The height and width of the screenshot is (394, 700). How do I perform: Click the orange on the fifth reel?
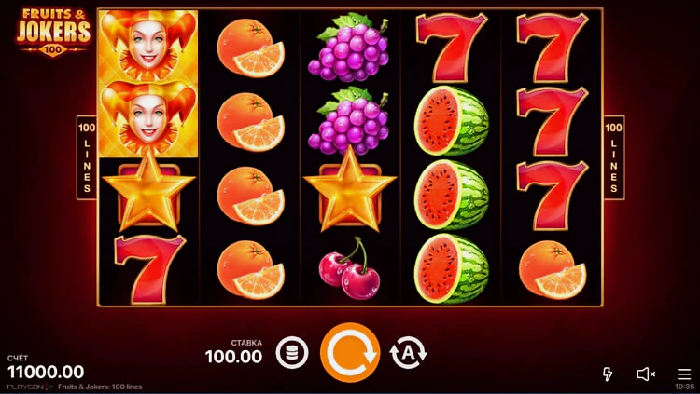[553, 269]
